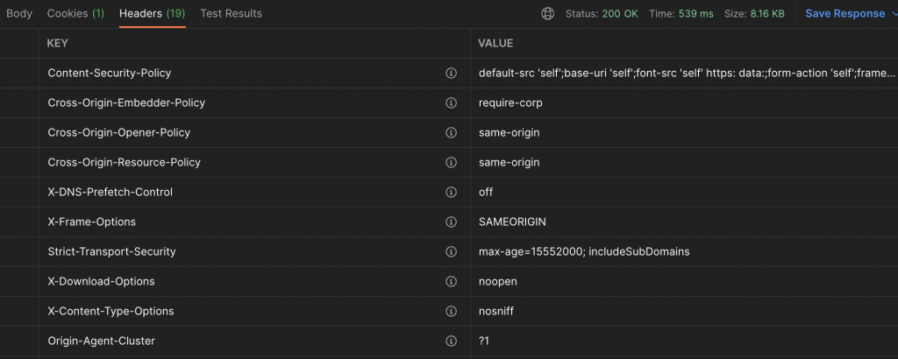898x359 pixels.
Task: Click the 8.16 KB response size
Action: click(x=766, y=14)
